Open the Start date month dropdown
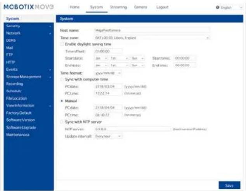The image size is (246, 191). [101, 58]
